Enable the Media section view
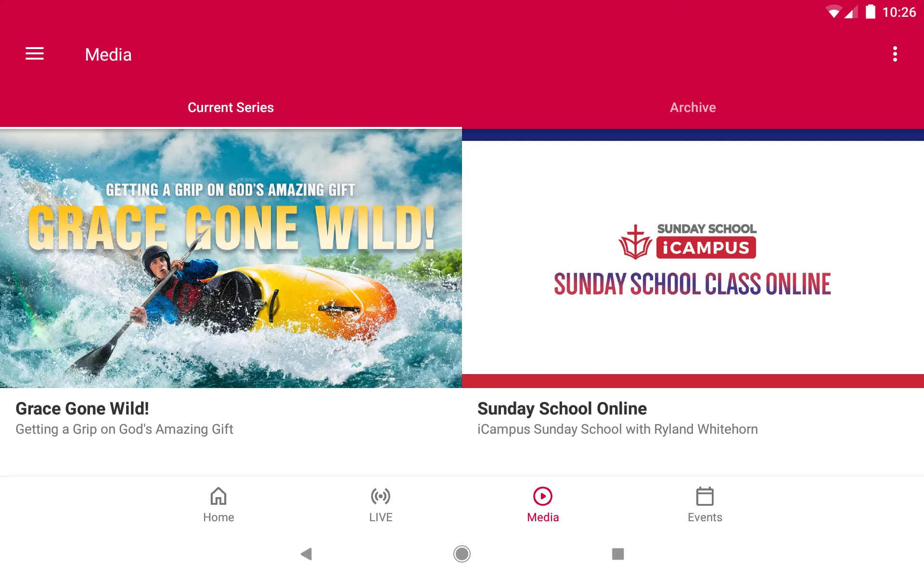 tap(542, 504)
